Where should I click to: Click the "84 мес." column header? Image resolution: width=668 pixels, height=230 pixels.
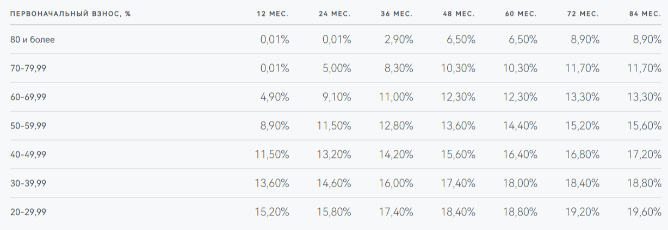(645, 14)
